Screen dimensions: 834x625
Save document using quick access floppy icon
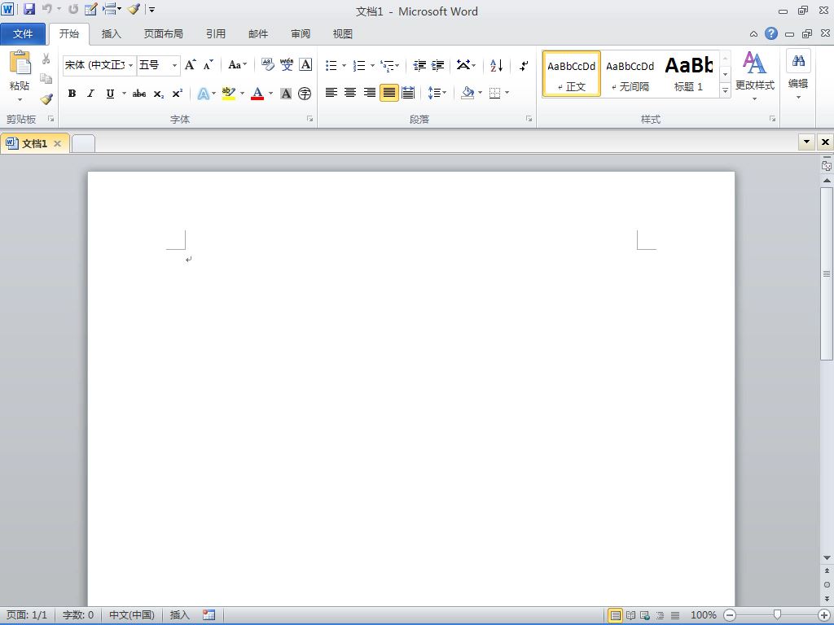(x=29, y=9)
